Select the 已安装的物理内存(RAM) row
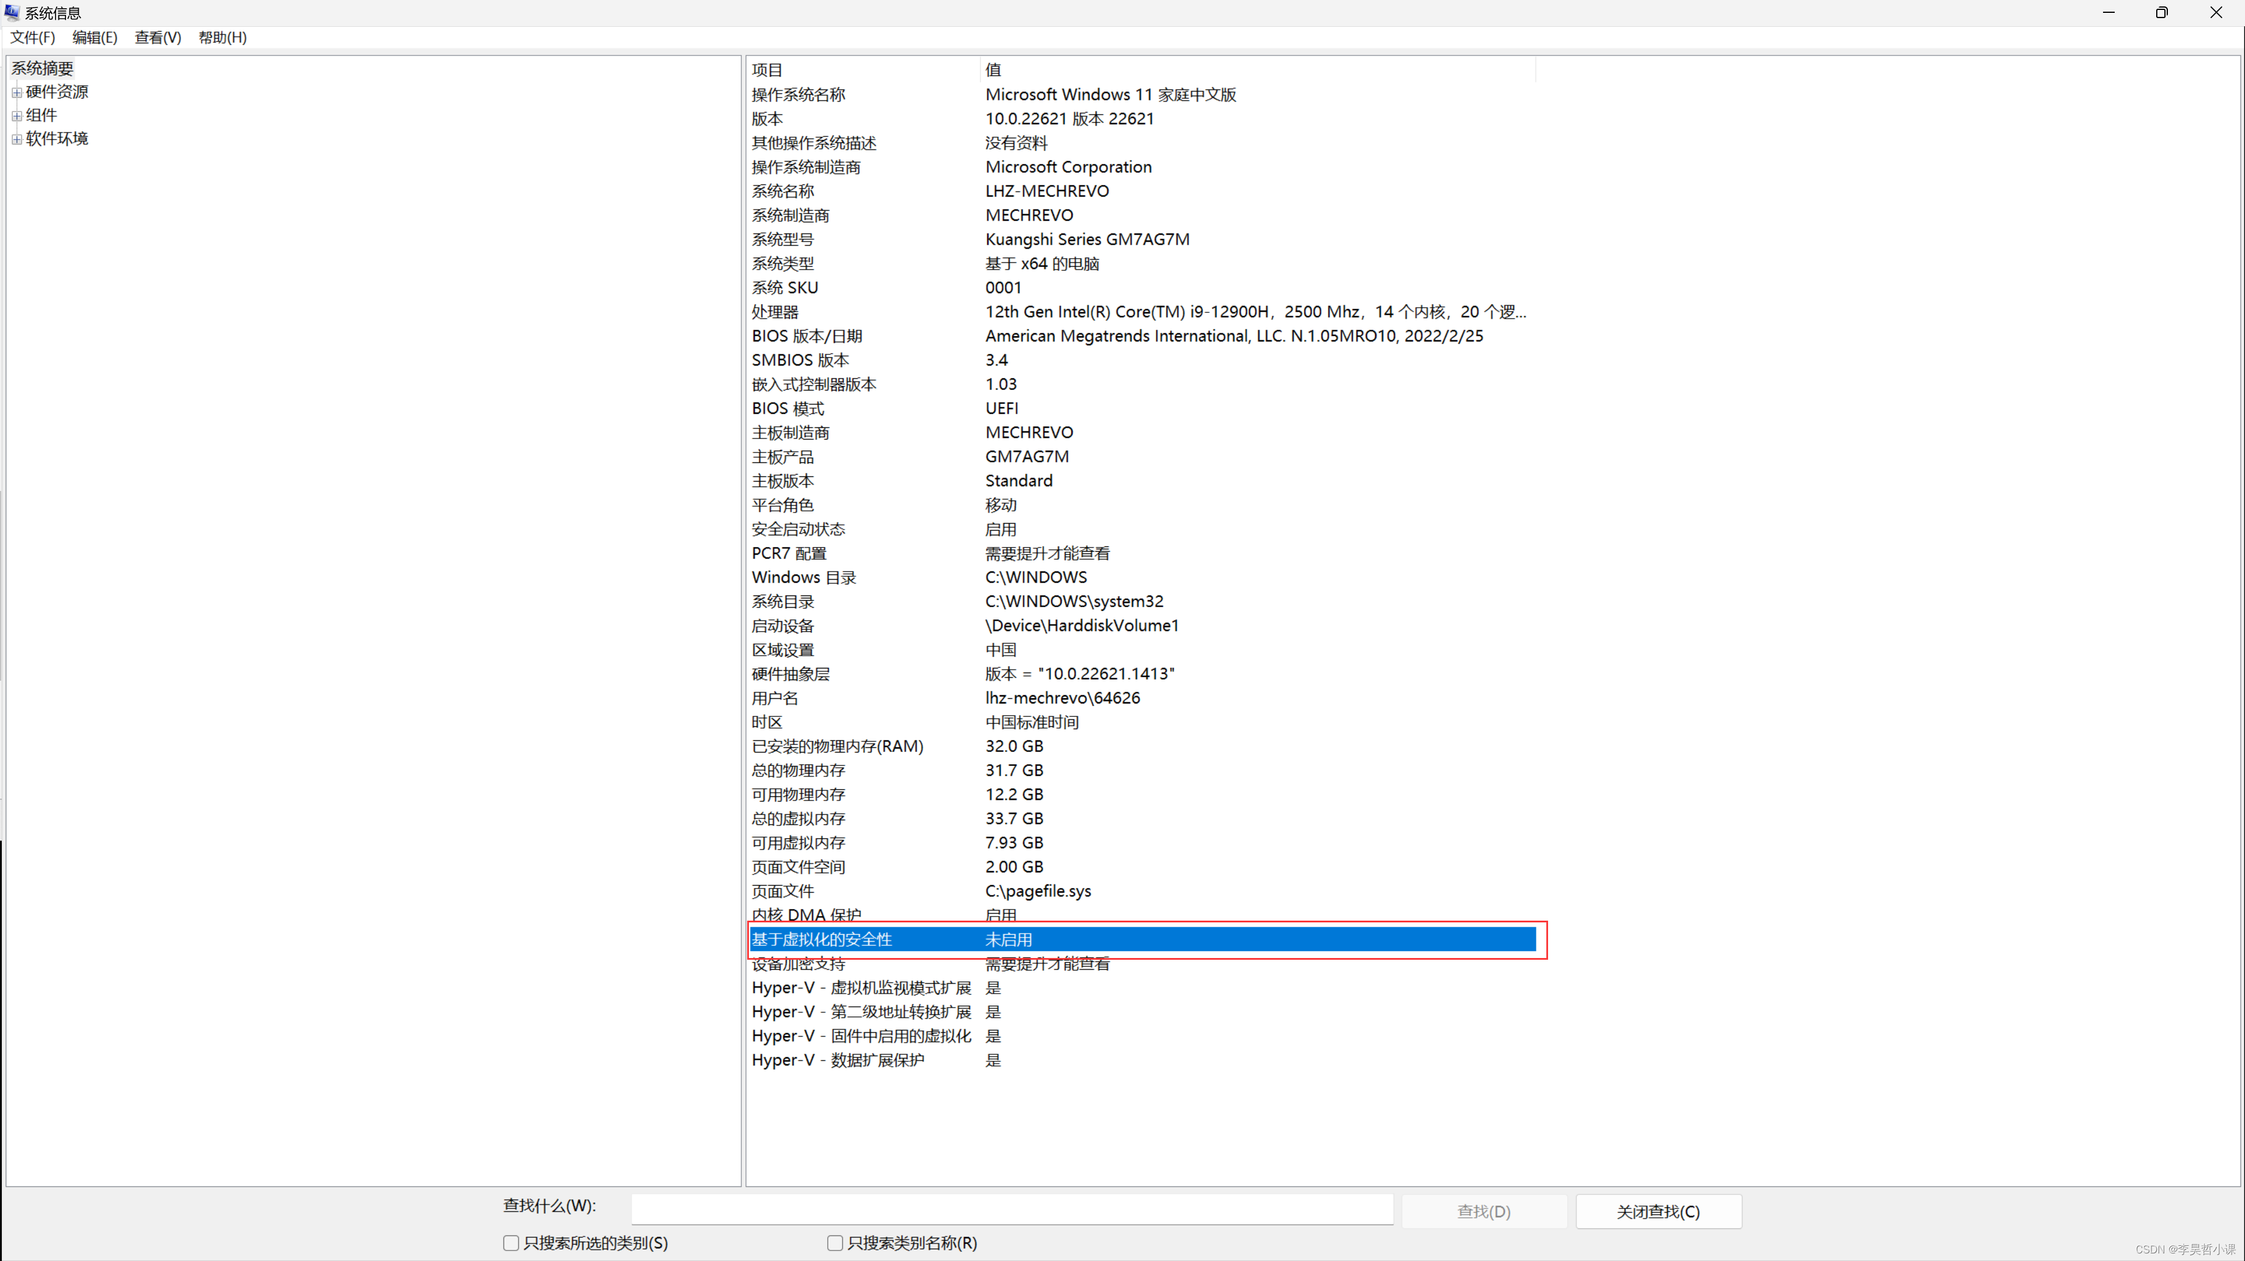The width and height of the screenshot is (2245, 1261). click(1141, 746)
